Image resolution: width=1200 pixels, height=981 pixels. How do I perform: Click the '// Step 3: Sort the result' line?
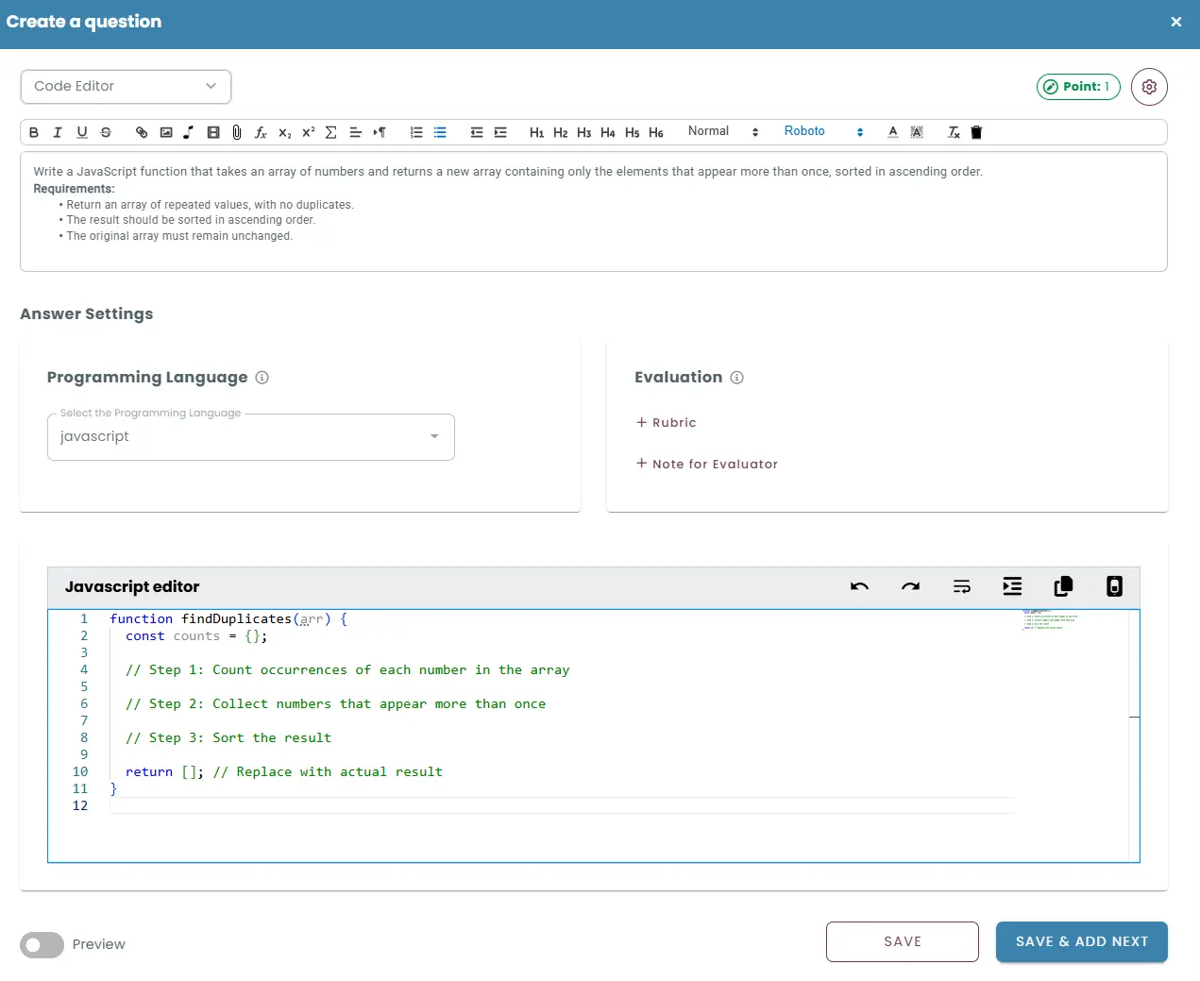coord(228,737)
